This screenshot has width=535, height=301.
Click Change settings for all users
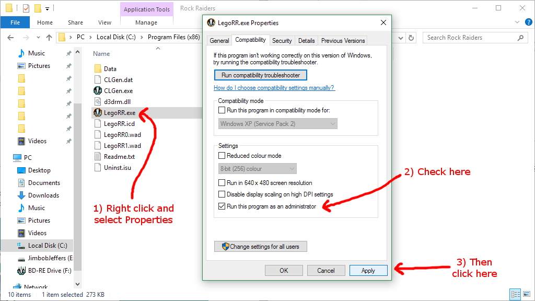261,247
